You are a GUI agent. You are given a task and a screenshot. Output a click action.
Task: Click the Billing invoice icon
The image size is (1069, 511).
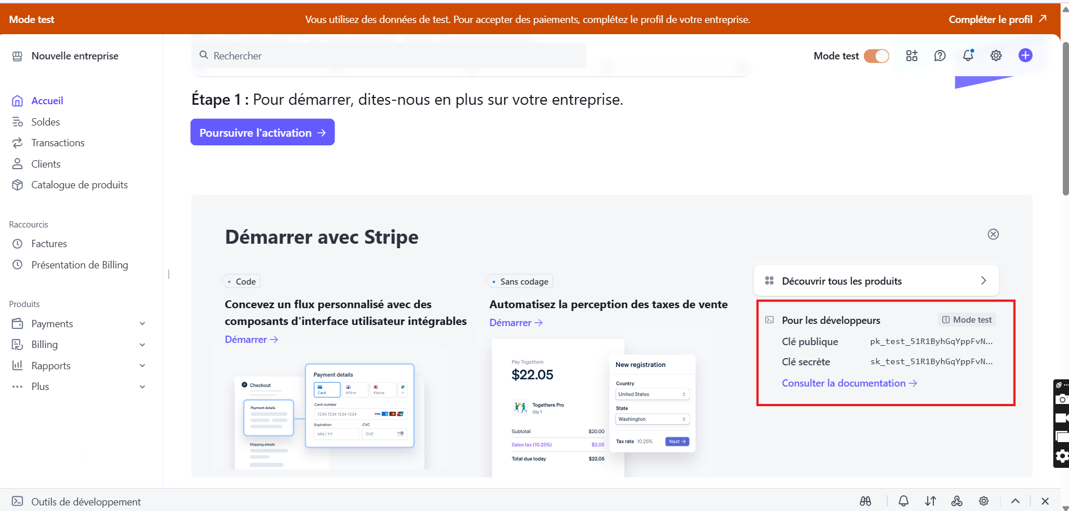click(x=17, y=345)
